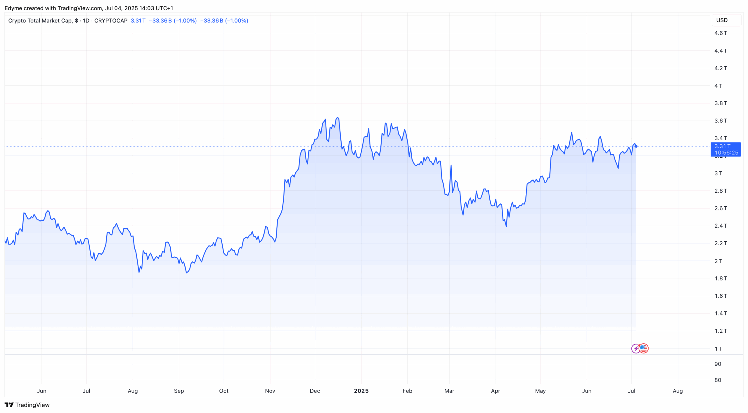Click the first −33.36 B (−1.00%) change value

click(x=173, y=21)
